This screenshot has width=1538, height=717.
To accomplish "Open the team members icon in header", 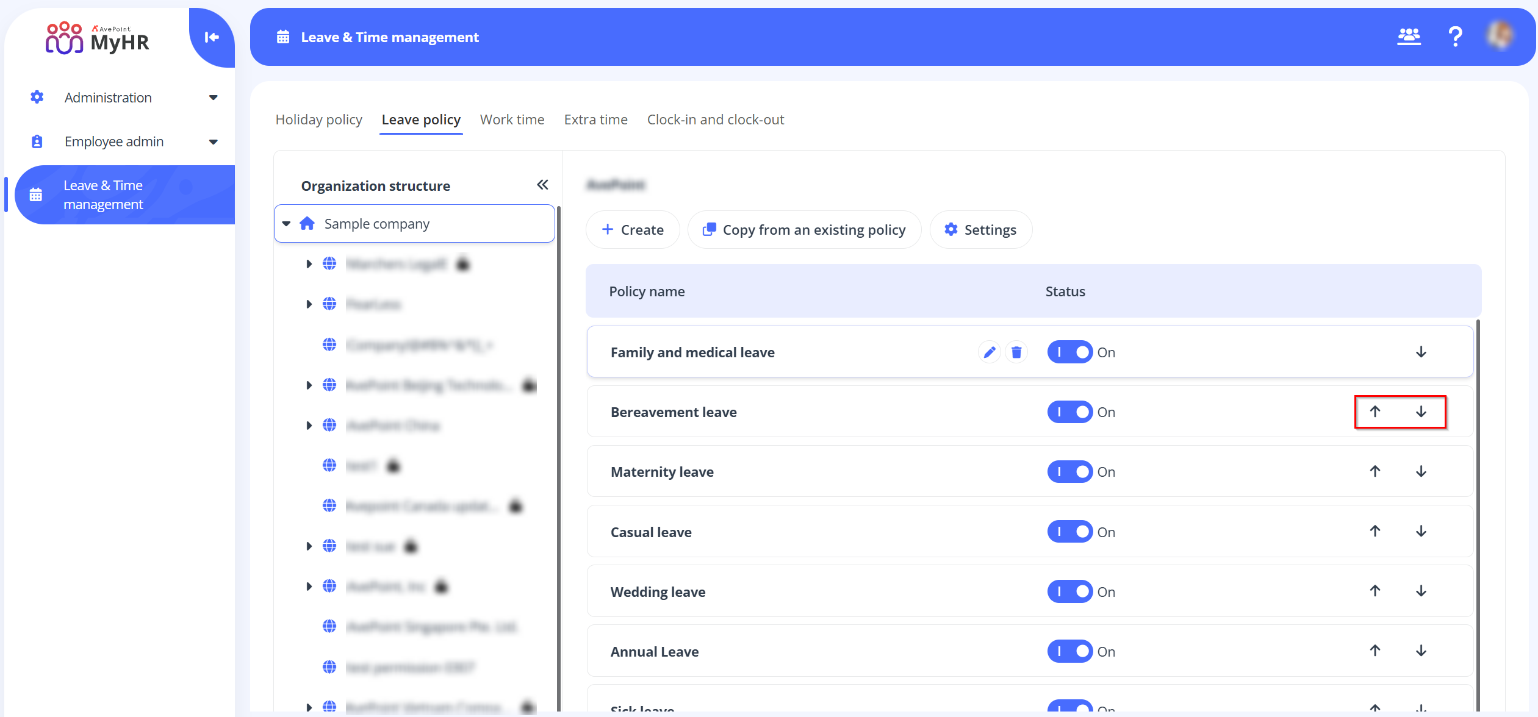I will [1409, 37].
